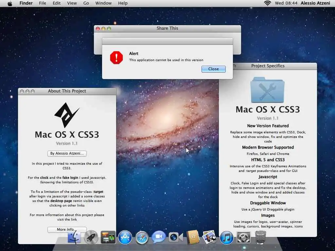Click 'Firefox, Safari and Chrome' text
The width and height of the screenshot is (335, 251).
click(x=268, y=154)
